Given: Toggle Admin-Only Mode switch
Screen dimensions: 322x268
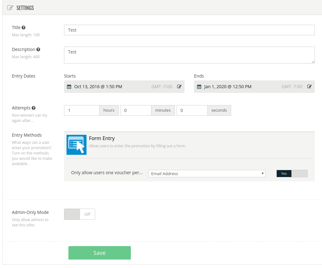Looking at the screenshot, I should click(x=80, y=214).
